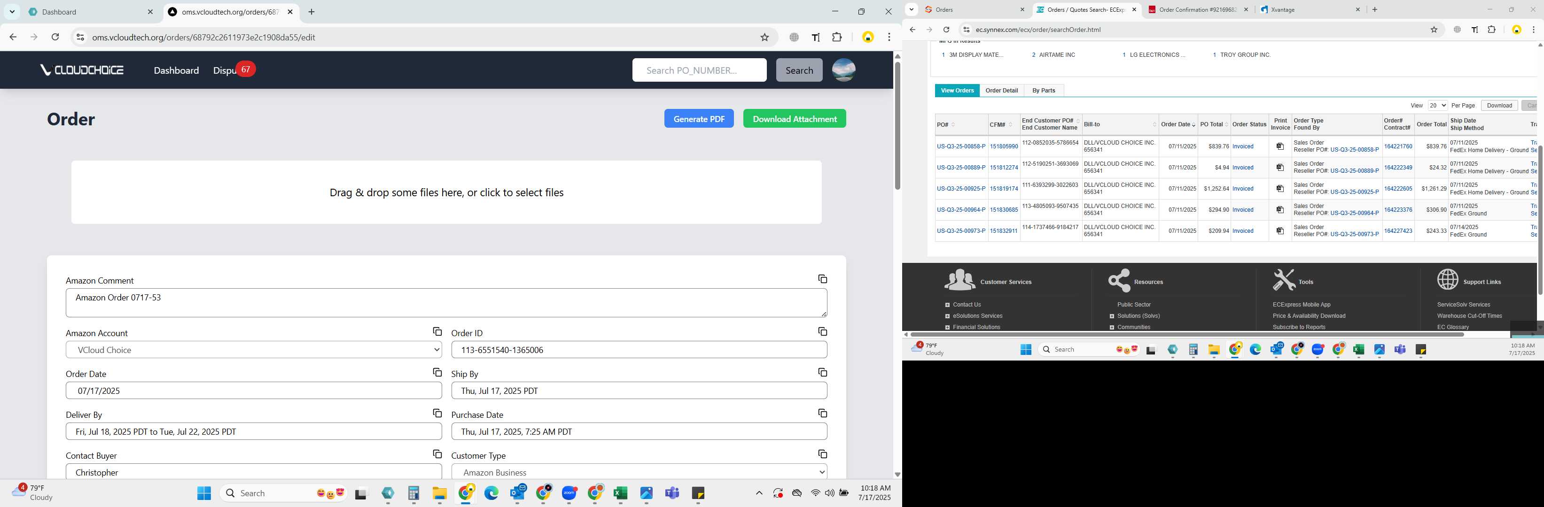Copy the Order ID field value
The image size is (1544, 507).
pos(822,331)
